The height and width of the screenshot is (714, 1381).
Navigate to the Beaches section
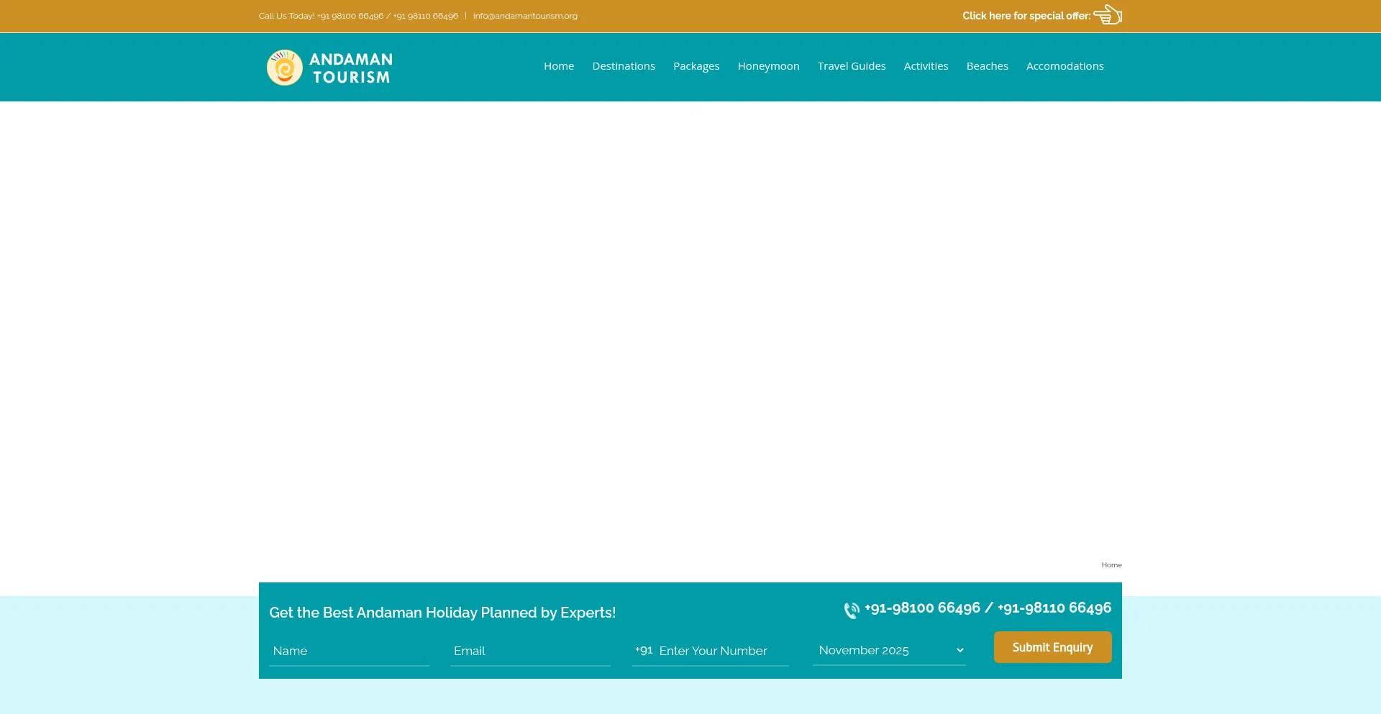point(987,66)
